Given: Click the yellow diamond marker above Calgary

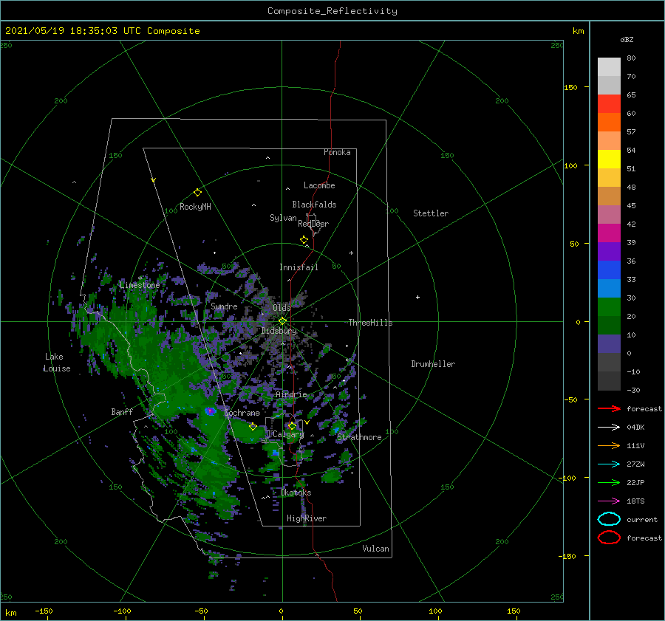Looking at the screenshot, I should click(x=292, y=425).
